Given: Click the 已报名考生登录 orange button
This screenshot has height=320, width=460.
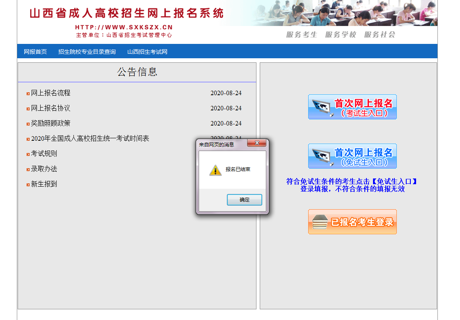Looking at the screenshot, I should click(x=352, y=222).
